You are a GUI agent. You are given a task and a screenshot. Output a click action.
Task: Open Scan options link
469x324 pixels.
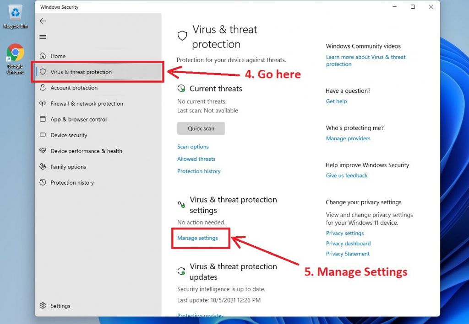tap(193, 147)
